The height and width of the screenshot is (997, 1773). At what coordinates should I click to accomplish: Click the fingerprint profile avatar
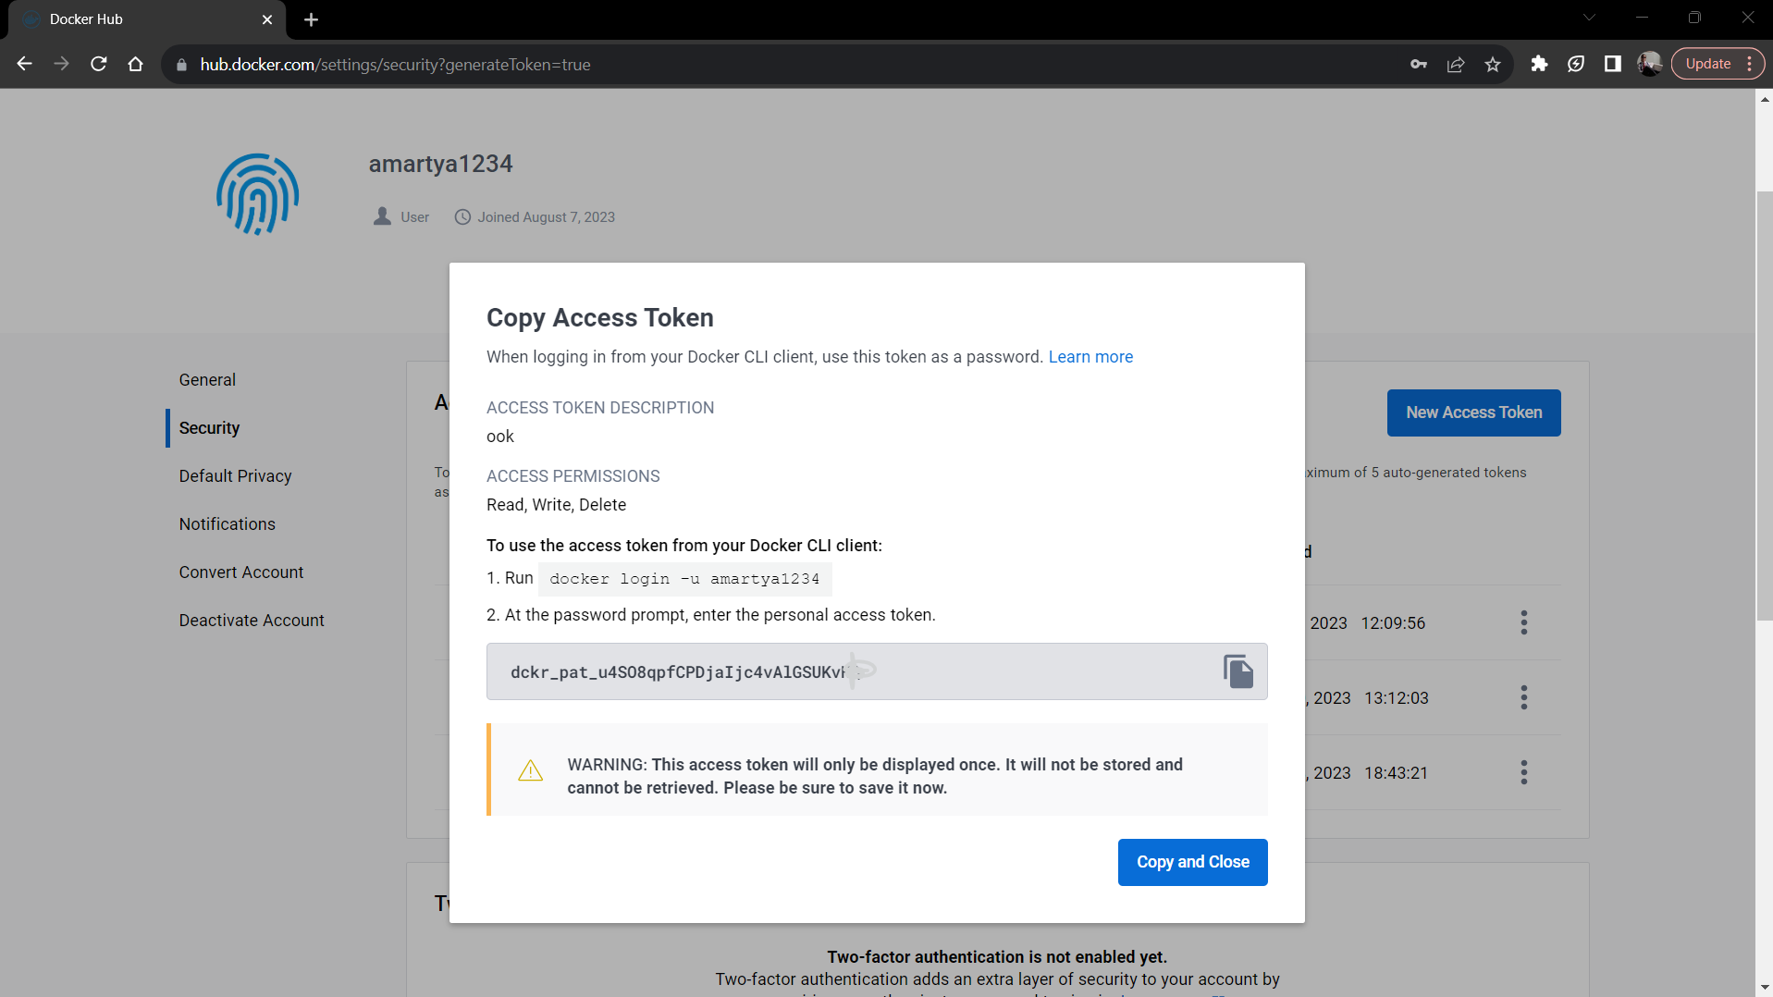click(x=257, y=194)
